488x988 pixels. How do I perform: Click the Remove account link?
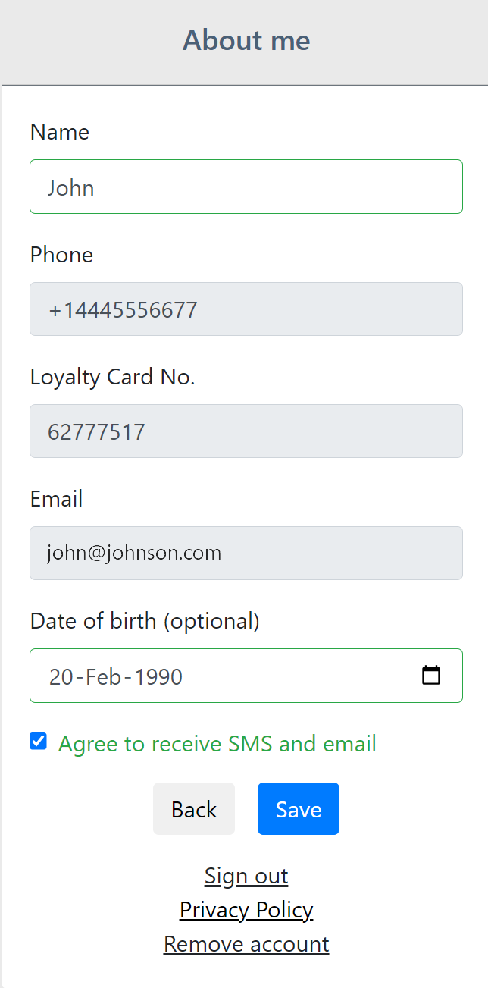(x=246, y=944)
